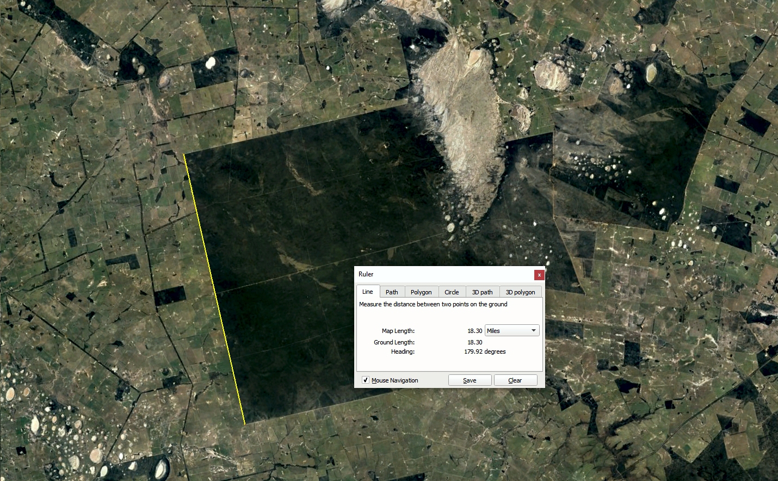Close the Ruler dialog
Viewport: 778px width, 481px height.
coord(539,275)
